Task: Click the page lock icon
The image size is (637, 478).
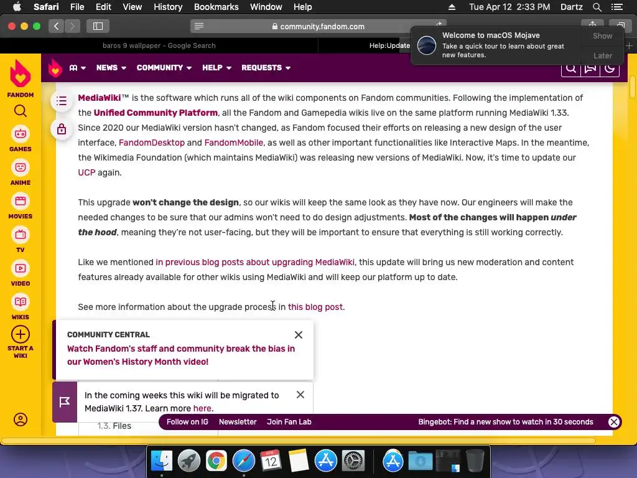Action: (x=62, y=129)
